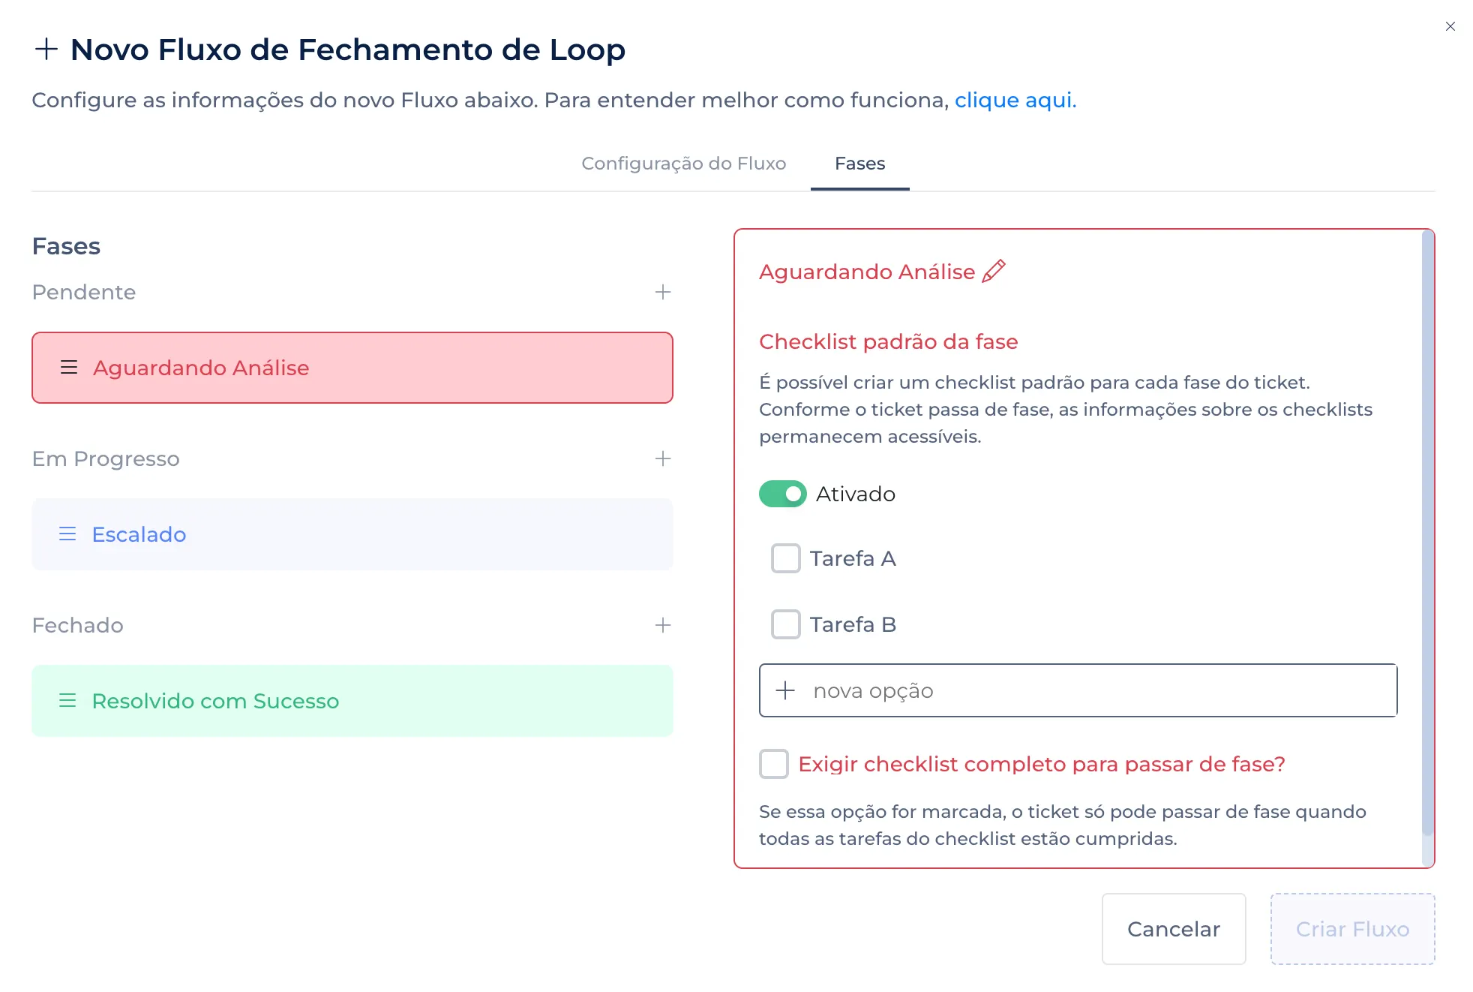1473x992 pixels.
Task: Click the phase panel vertical scrollbar
Action: click(x=1427, y=533)
